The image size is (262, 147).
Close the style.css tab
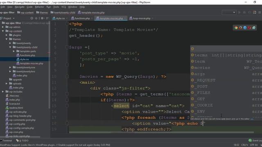pos(67,18)
